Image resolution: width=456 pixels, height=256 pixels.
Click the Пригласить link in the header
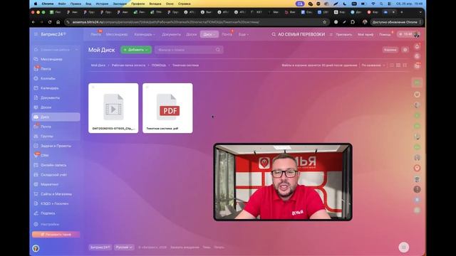343,35
